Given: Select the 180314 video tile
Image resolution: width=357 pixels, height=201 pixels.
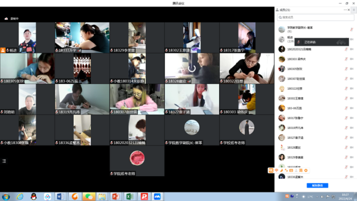Looking at the screenshot, I should tap(137, 68).
